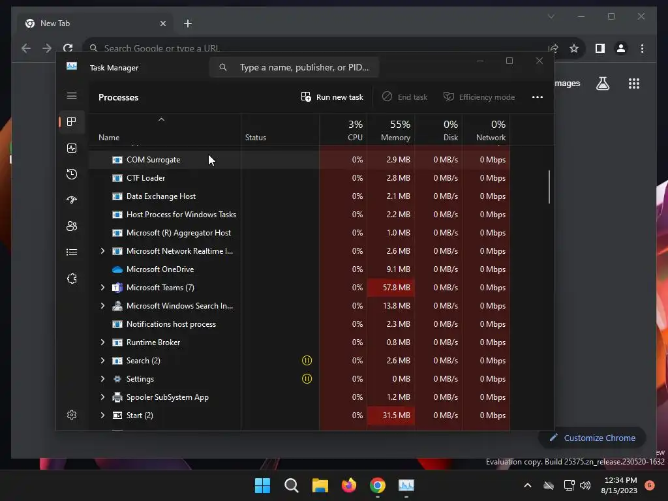Click the Chrome forward arrow

(x=47, y=48)
